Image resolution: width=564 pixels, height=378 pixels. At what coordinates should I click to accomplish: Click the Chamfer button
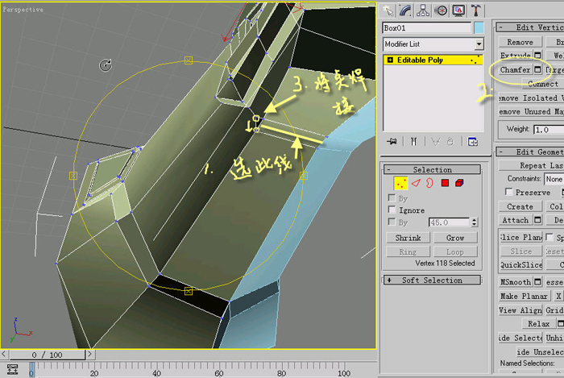[x=516, y=69]
